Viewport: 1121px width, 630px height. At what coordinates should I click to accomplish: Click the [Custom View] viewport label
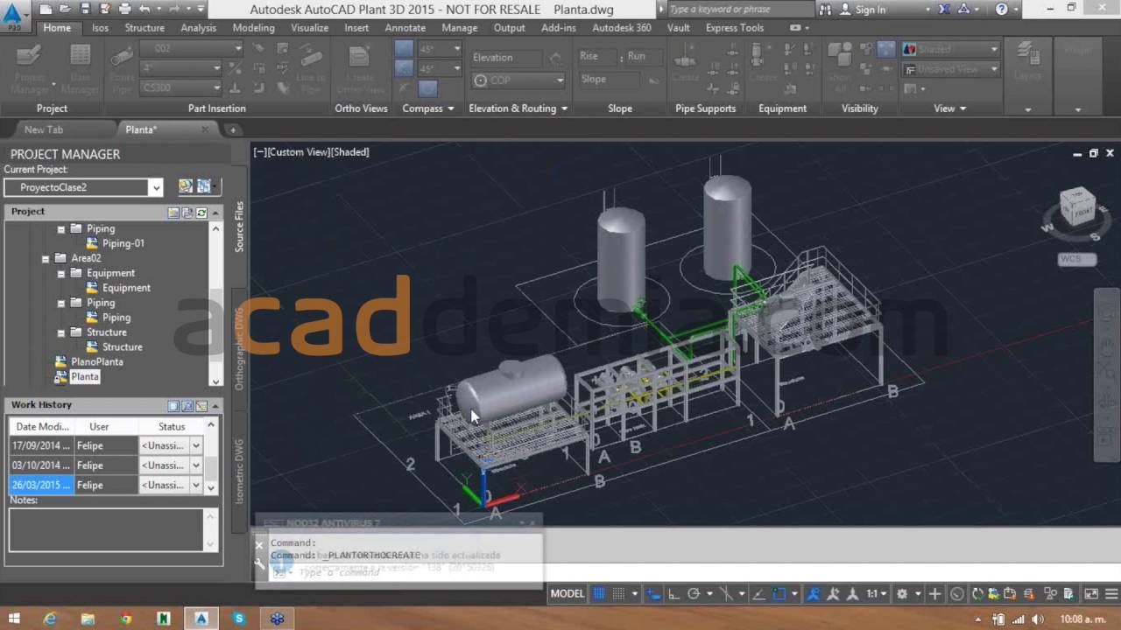298,152
